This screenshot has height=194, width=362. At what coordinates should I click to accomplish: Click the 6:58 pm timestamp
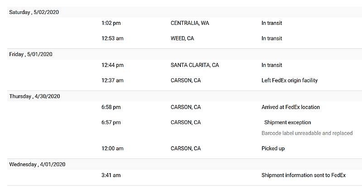click(x=111, y=107)
